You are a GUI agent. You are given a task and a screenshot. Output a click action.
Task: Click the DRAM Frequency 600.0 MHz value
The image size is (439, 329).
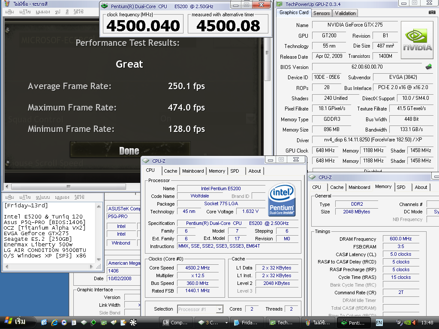401,239
